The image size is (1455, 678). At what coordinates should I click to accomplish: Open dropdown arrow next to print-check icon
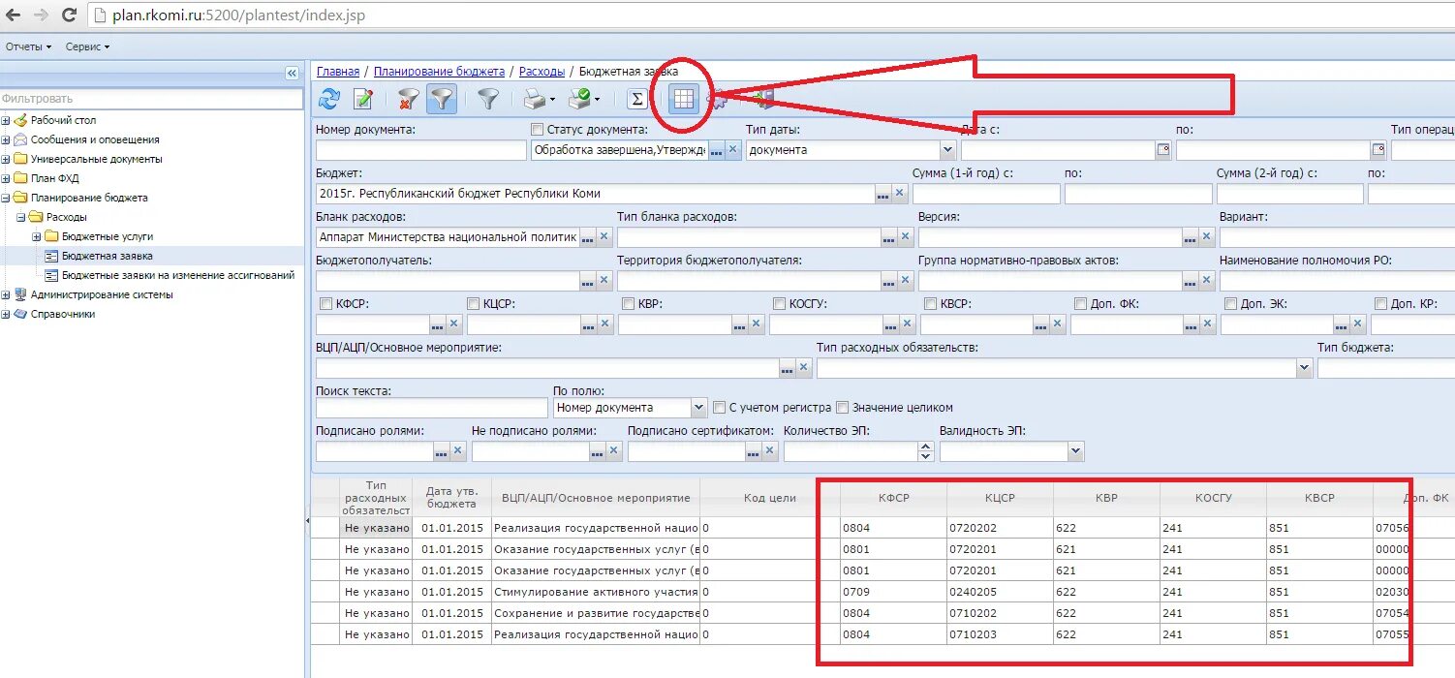pos(597,99)
